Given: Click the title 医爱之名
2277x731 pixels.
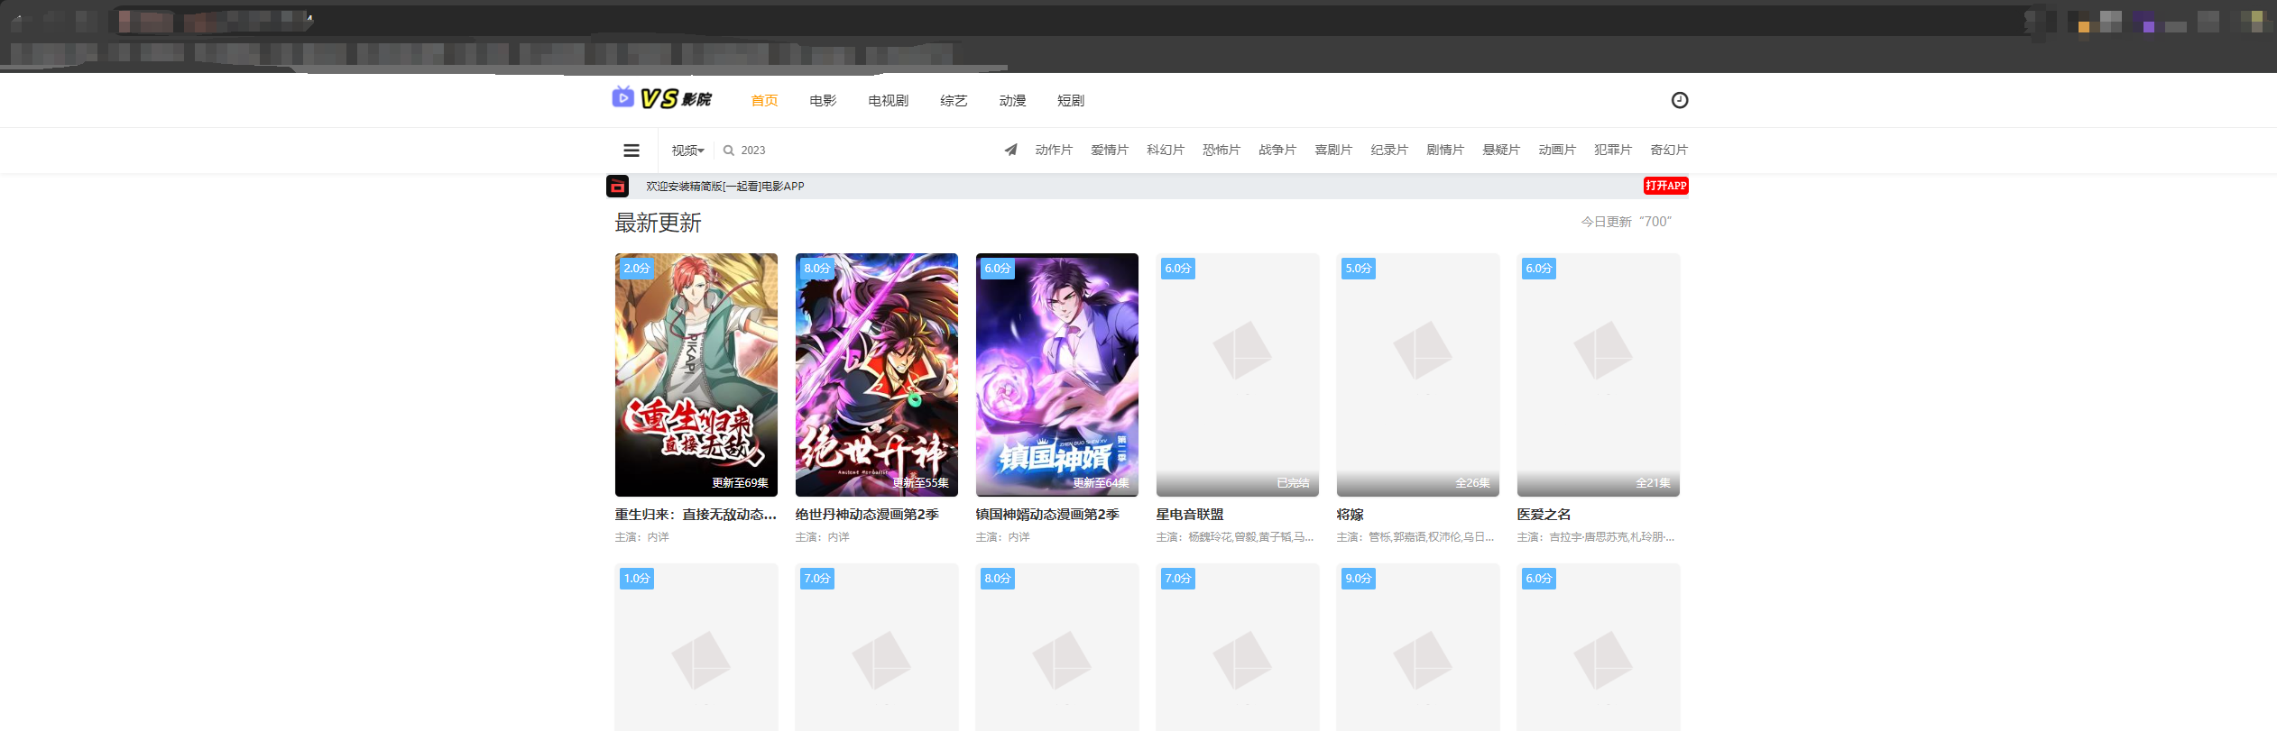Looking at the screenshot, I should [1544, 515].
